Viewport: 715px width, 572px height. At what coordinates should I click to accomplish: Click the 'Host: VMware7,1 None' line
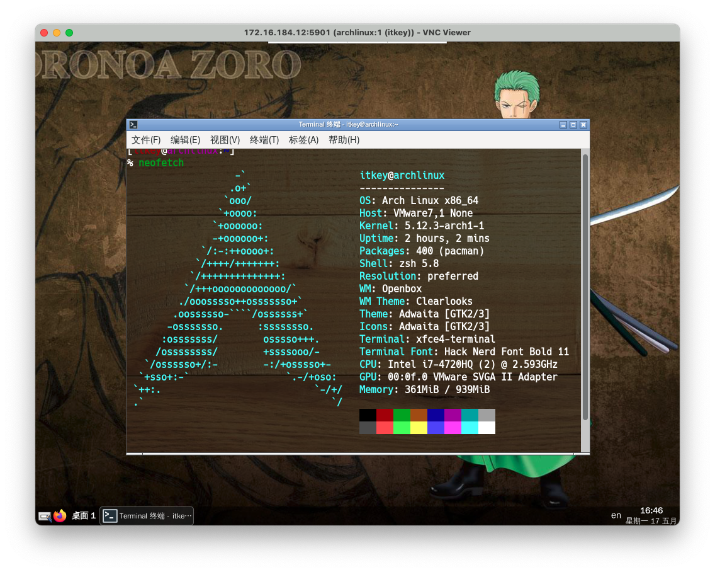[416, 213]
